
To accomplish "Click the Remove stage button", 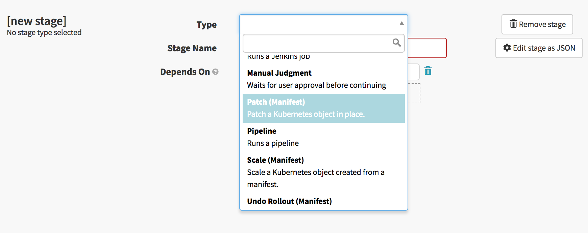I will (537, 24).
